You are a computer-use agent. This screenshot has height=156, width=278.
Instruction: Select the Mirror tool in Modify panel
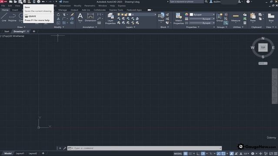tap(58, 19)
